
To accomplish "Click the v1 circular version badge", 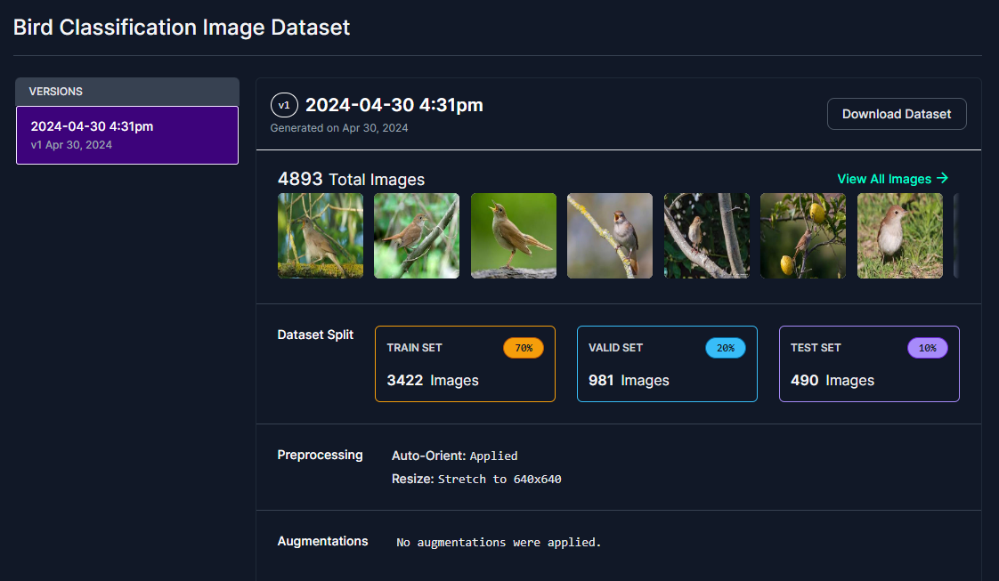I will (284, 106).
